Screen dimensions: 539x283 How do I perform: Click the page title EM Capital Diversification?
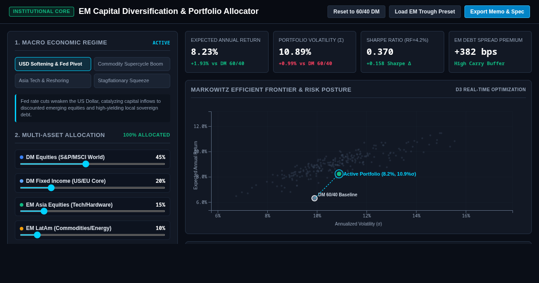tap(168, 12)
